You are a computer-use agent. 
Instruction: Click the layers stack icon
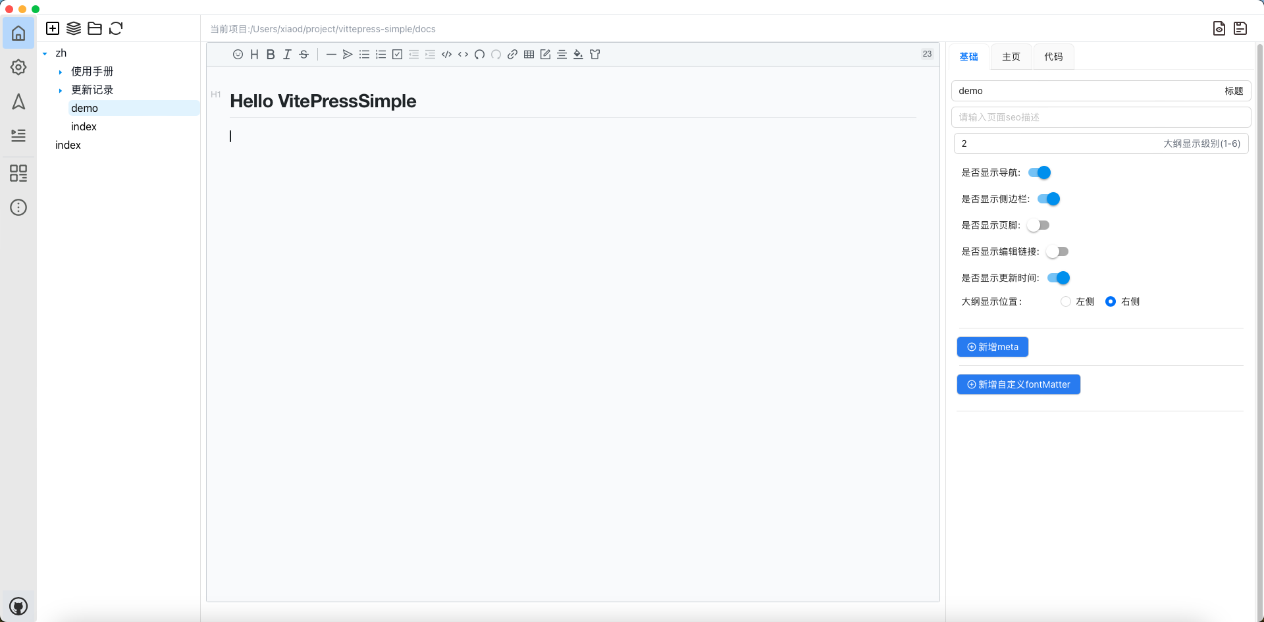[x=74, y=28]
